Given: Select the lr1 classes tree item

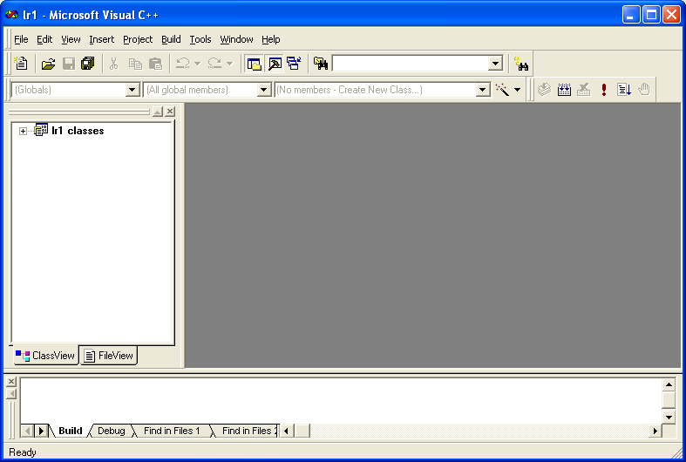Looking at the screenshot, I should [78, 131].
